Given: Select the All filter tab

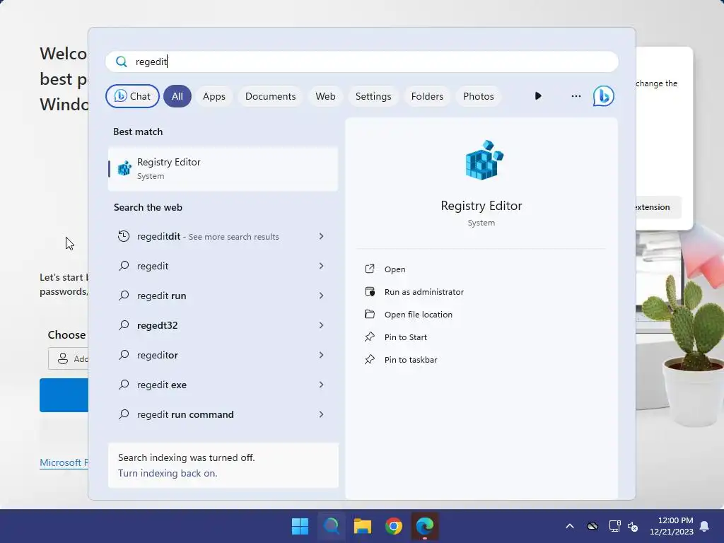Looking at the screenshot, I should [x=177, y=96].
